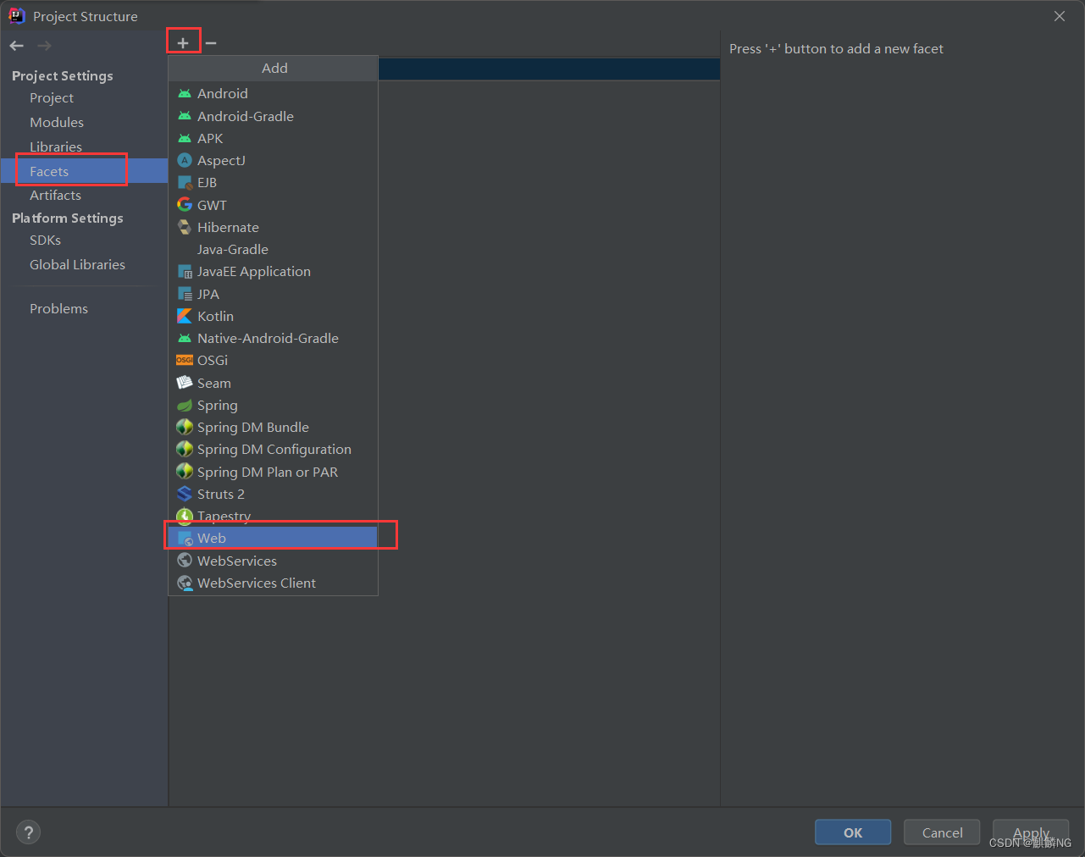Select Tapestry facet entry
This screenshot has width=1085, height=857.
[273, 516]
